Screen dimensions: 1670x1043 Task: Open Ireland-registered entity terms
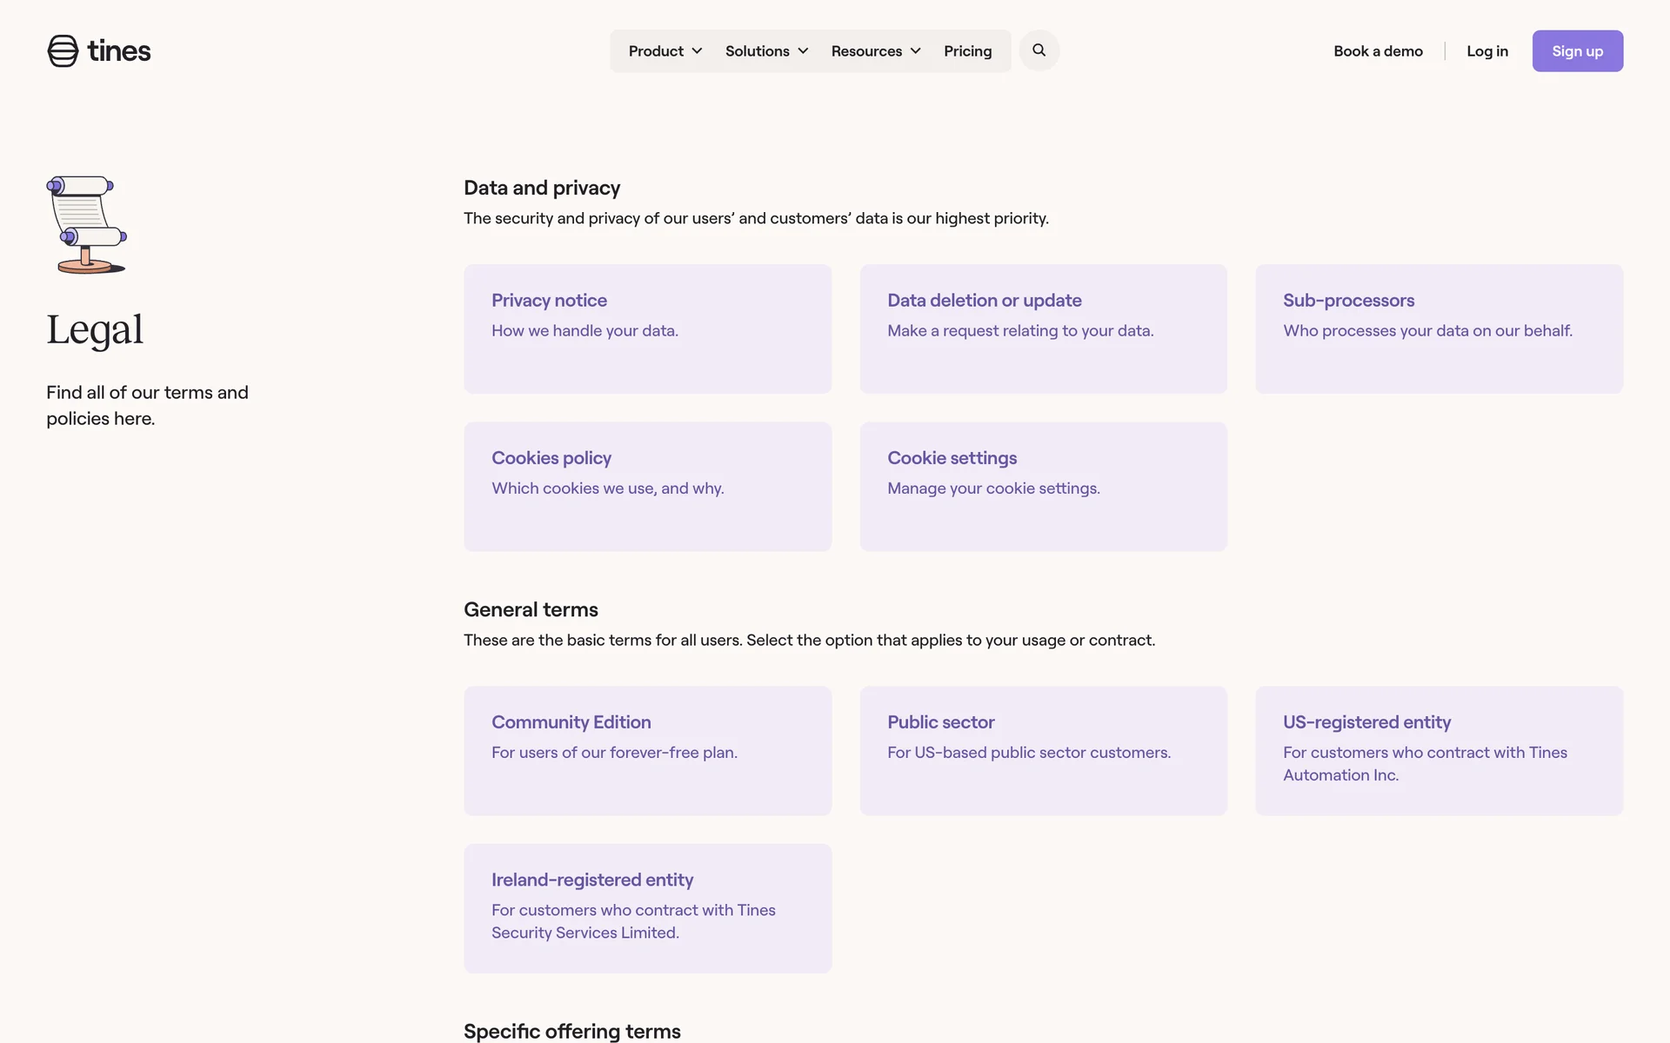[x=647, y=907]
